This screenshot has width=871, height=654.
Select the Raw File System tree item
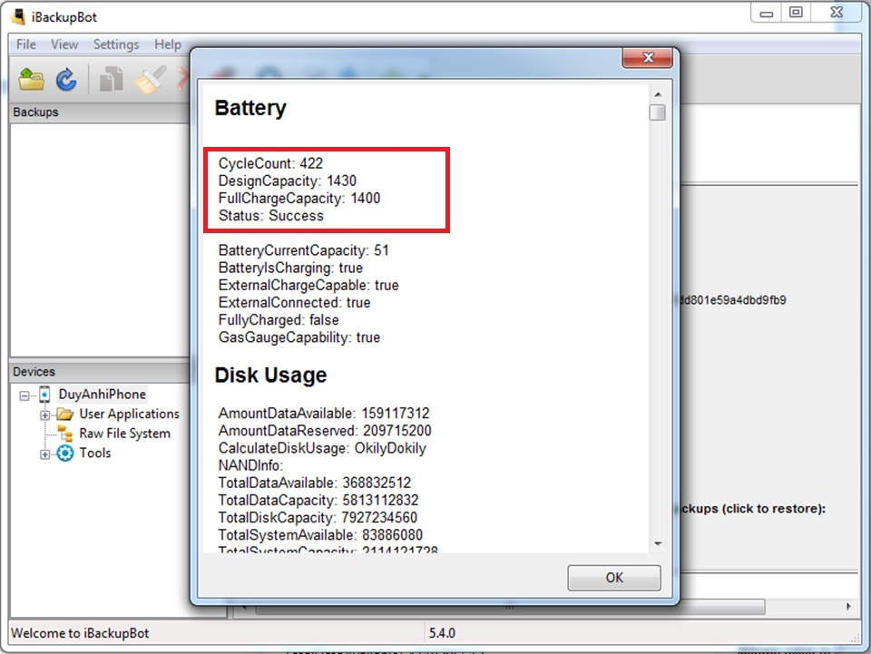124,434
